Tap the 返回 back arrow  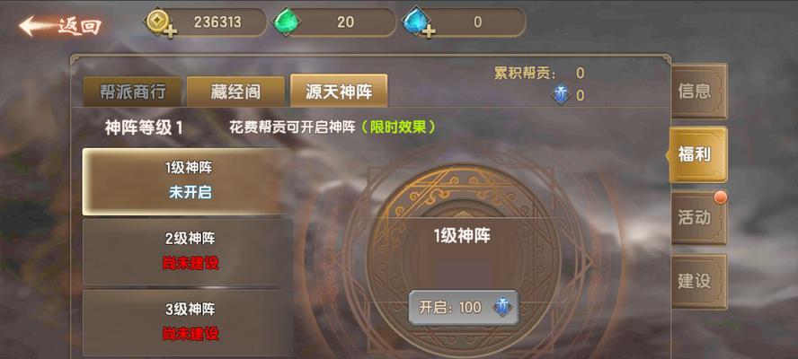coord(60,25)
